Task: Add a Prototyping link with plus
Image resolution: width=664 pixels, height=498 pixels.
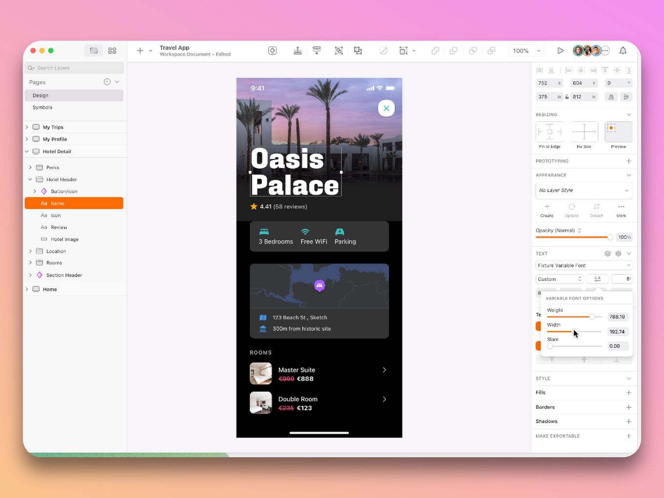Action: (629, 161)
